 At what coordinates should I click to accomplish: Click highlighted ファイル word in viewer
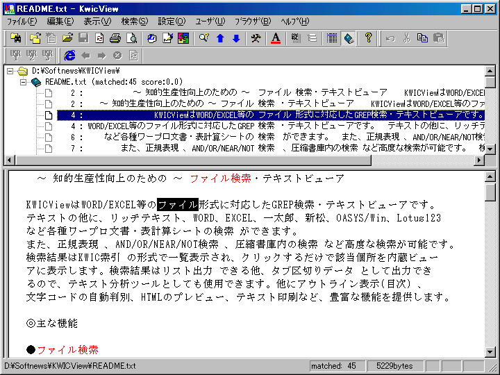(178, 204)
